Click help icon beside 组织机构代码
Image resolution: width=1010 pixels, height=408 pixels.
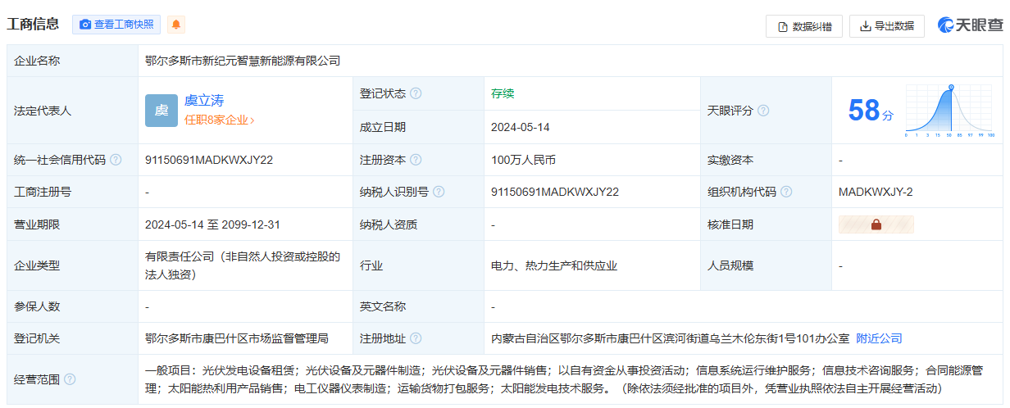(787, 192)
